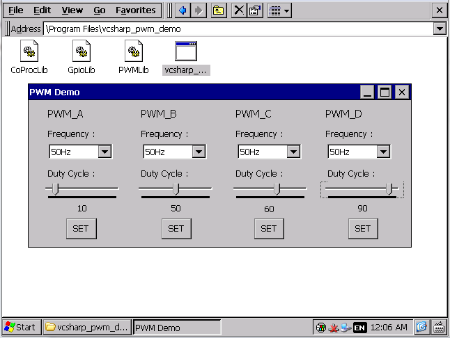The image size is (450, 338).
Task: Click the 12:06 AM clock
Action: pos(389,327)
